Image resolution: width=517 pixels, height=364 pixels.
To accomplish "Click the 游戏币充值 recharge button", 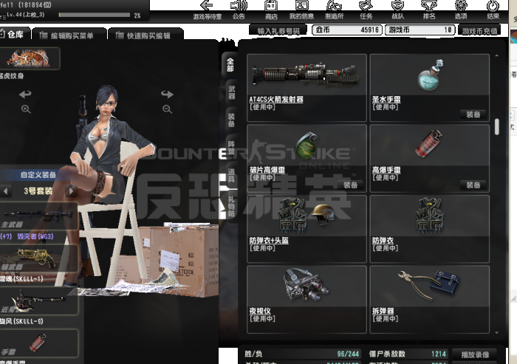I will pyautogui.click(x=479, y=31).
